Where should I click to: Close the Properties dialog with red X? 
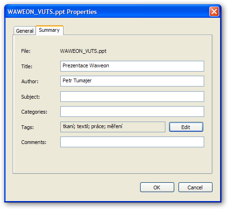pos(214,12)
